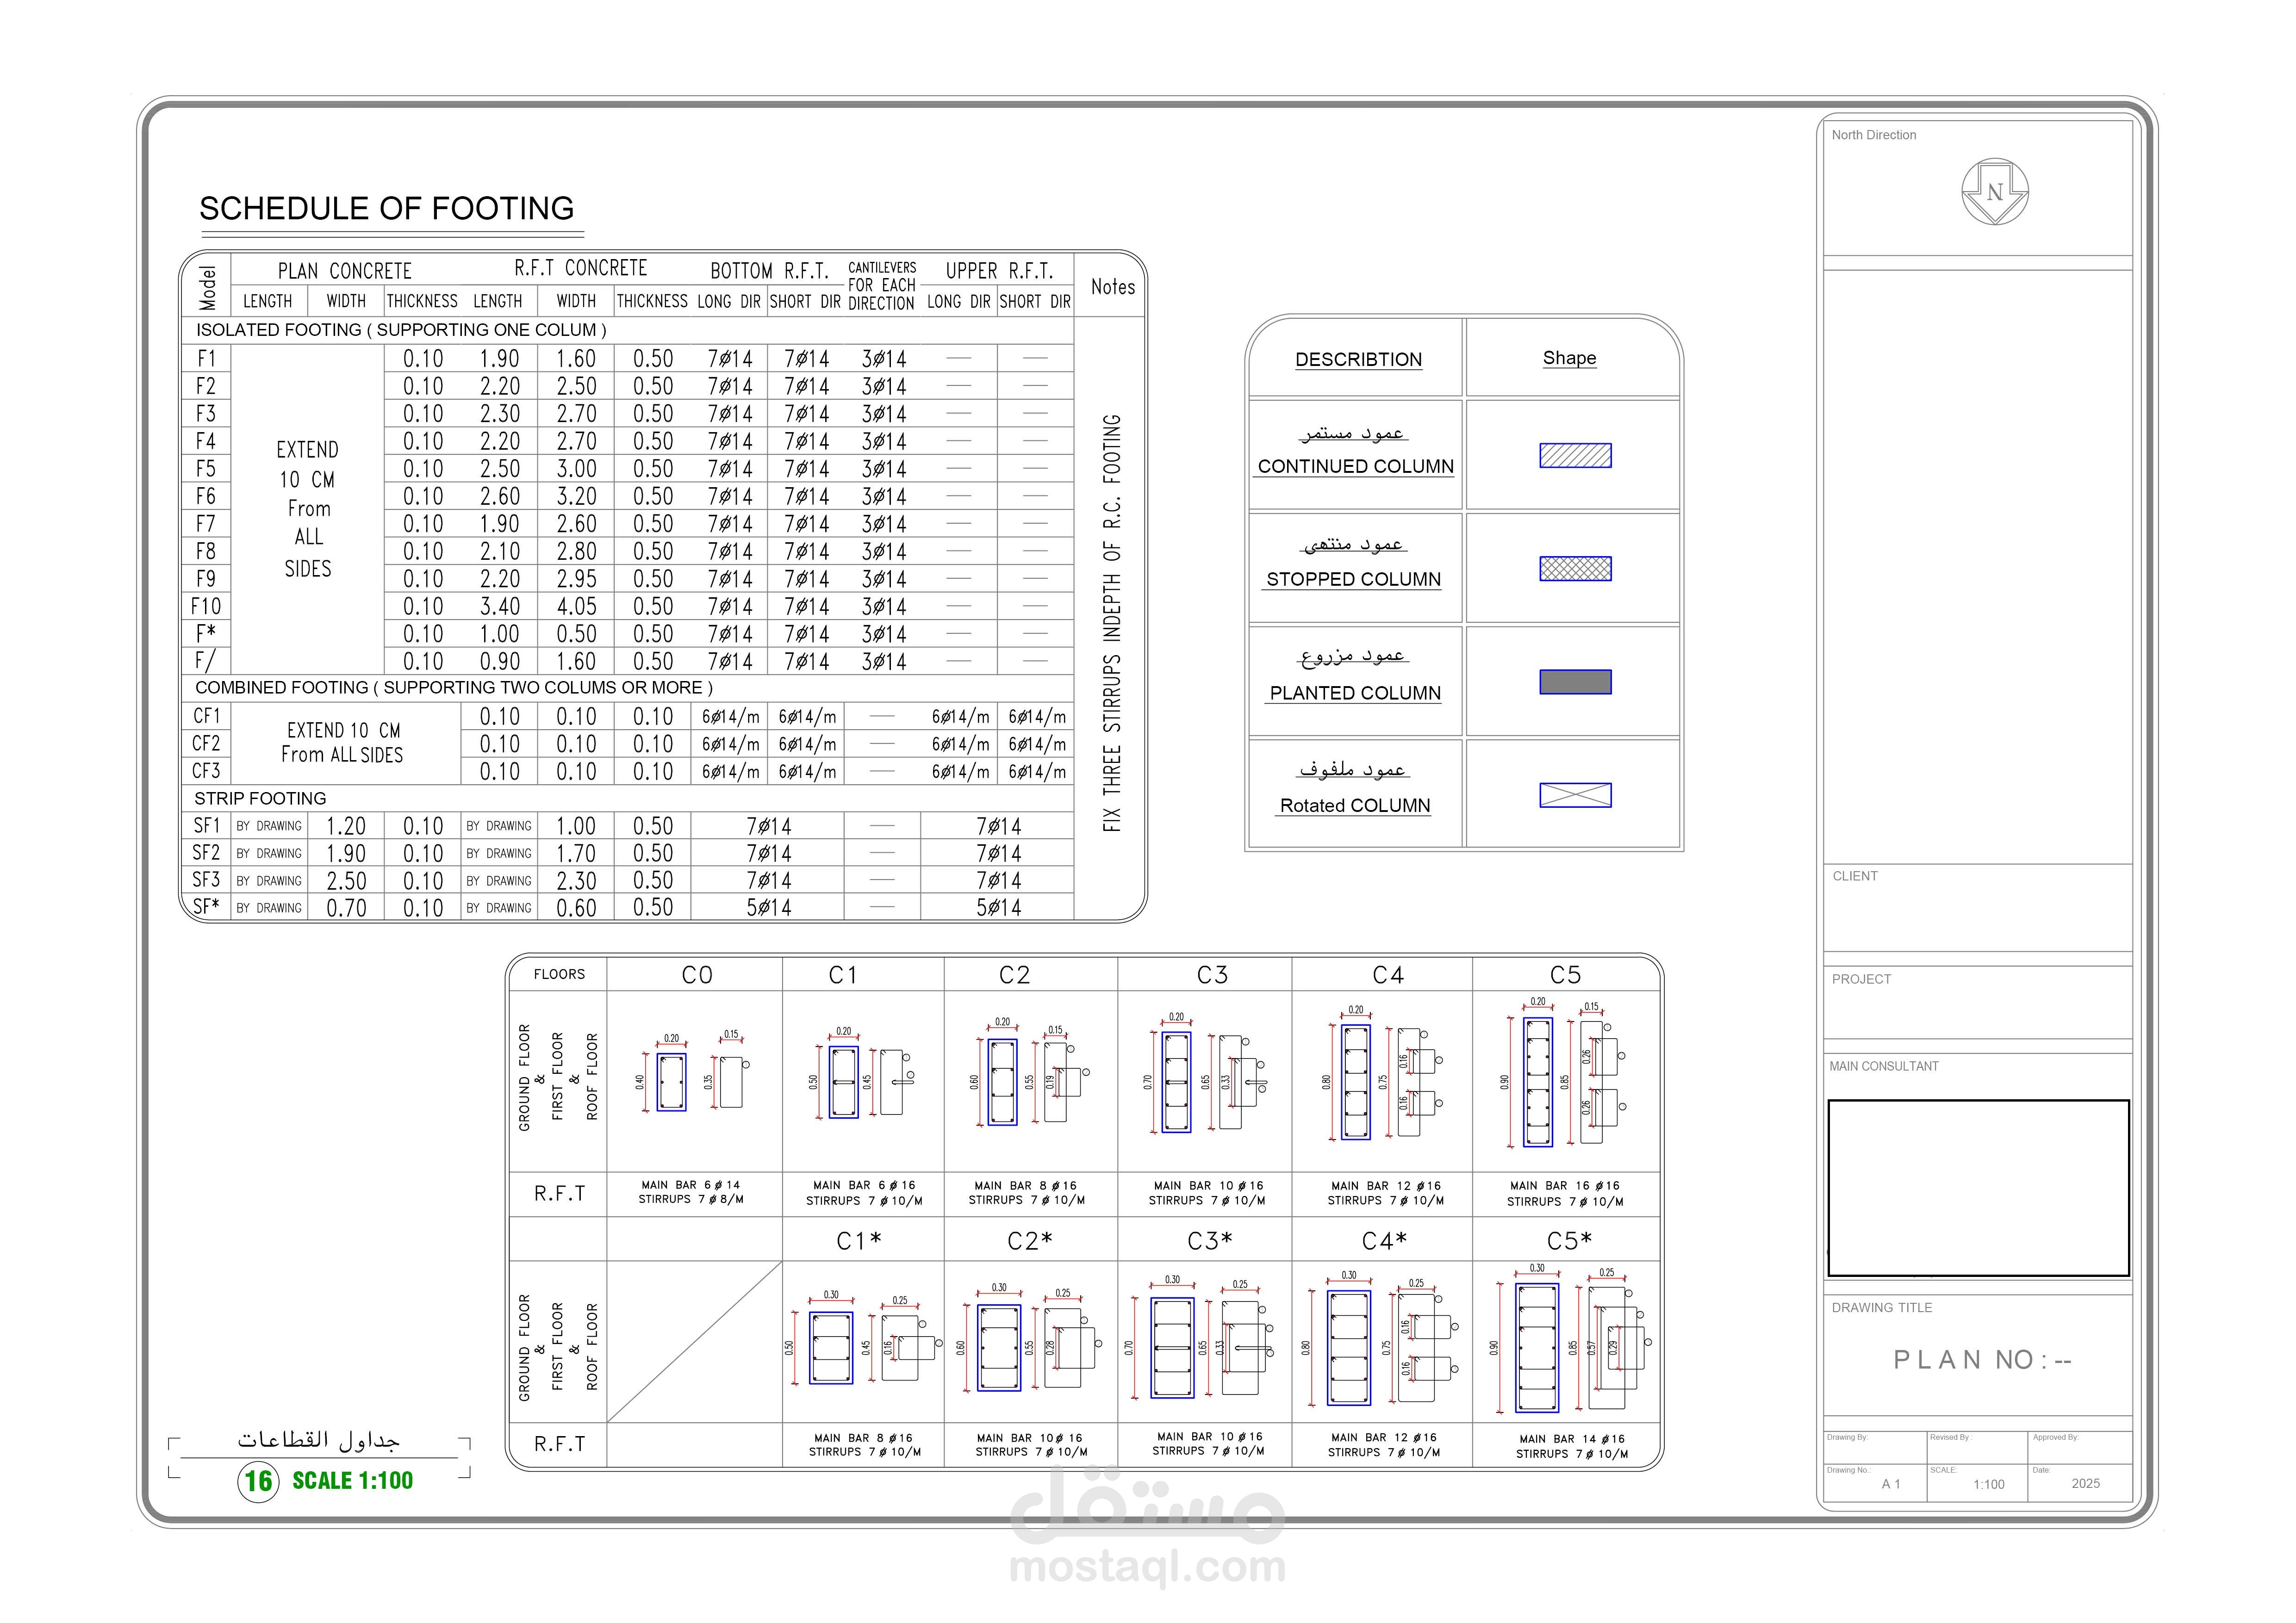Viewport: 2296px width, 1623px height.
Task: Click the MAIN BAR 14 ø 16 text under C5*
Action: pos(1572,1439)
